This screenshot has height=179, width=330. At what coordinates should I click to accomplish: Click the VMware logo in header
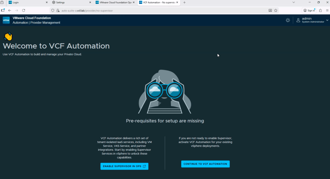point(6,20)
